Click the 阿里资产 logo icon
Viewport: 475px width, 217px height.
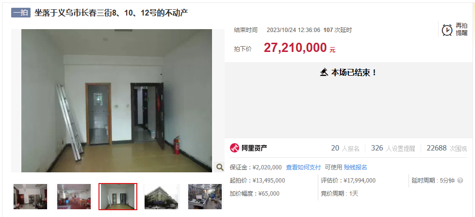point(234,148)
